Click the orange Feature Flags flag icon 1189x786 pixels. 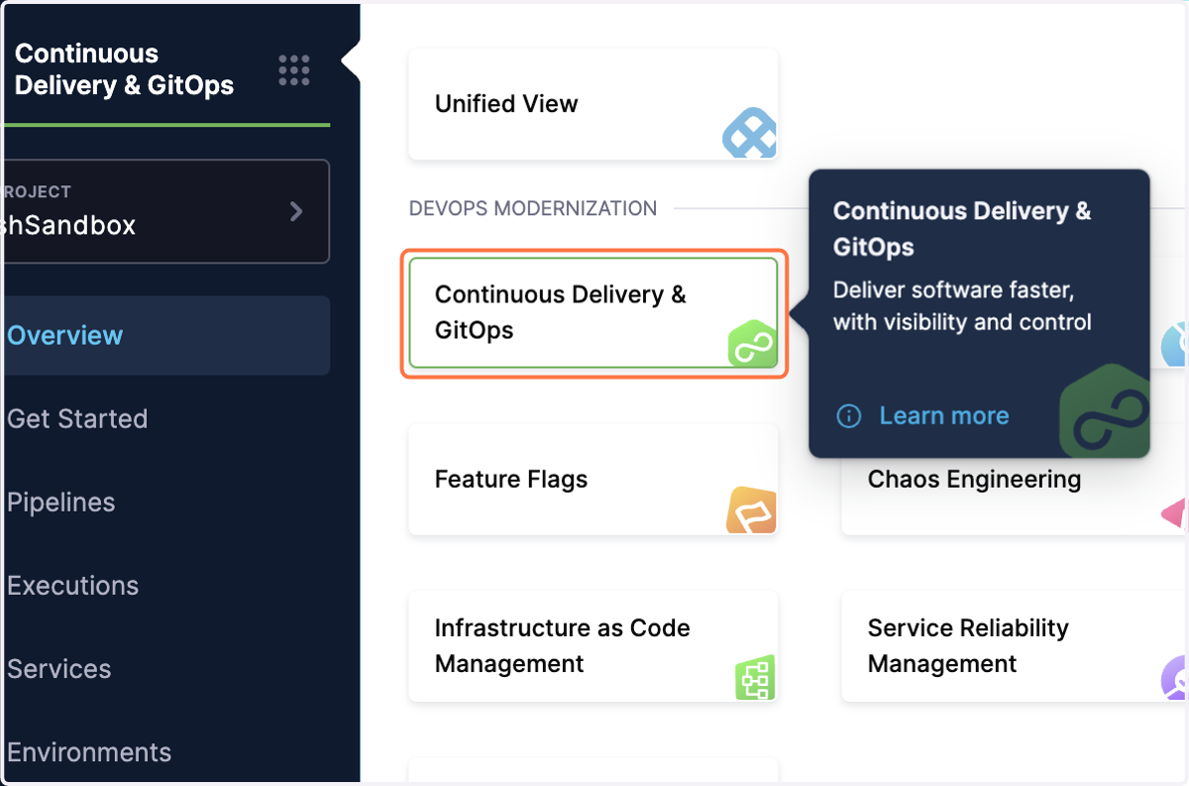[x=752, y=510]
